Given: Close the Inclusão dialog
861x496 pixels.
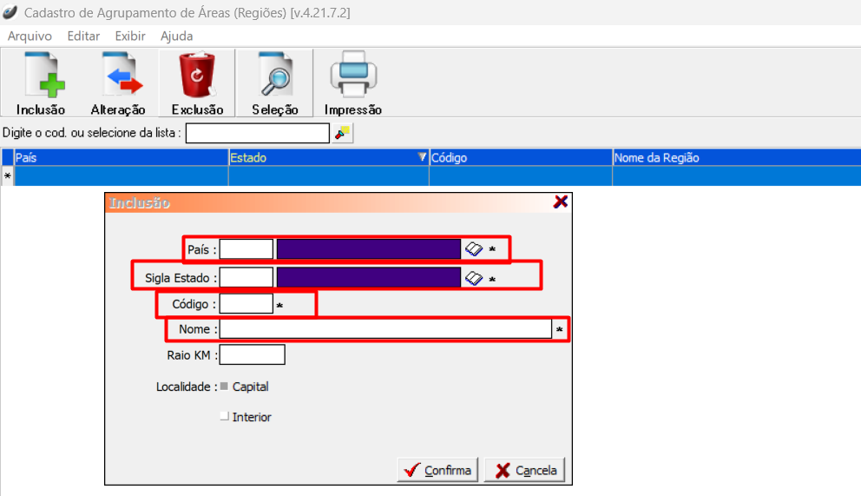Looking at the screenshot, I should (561, 202).
